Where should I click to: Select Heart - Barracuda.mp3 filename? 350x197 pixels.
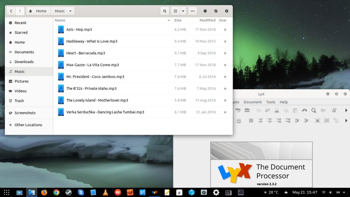point(85,53)
